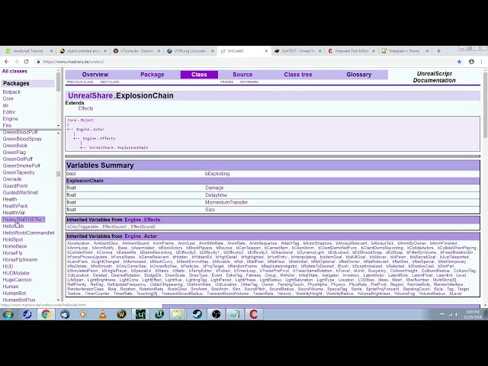Open a new browser tab with plus
This screenshot has height=366, width=488.
439,51
